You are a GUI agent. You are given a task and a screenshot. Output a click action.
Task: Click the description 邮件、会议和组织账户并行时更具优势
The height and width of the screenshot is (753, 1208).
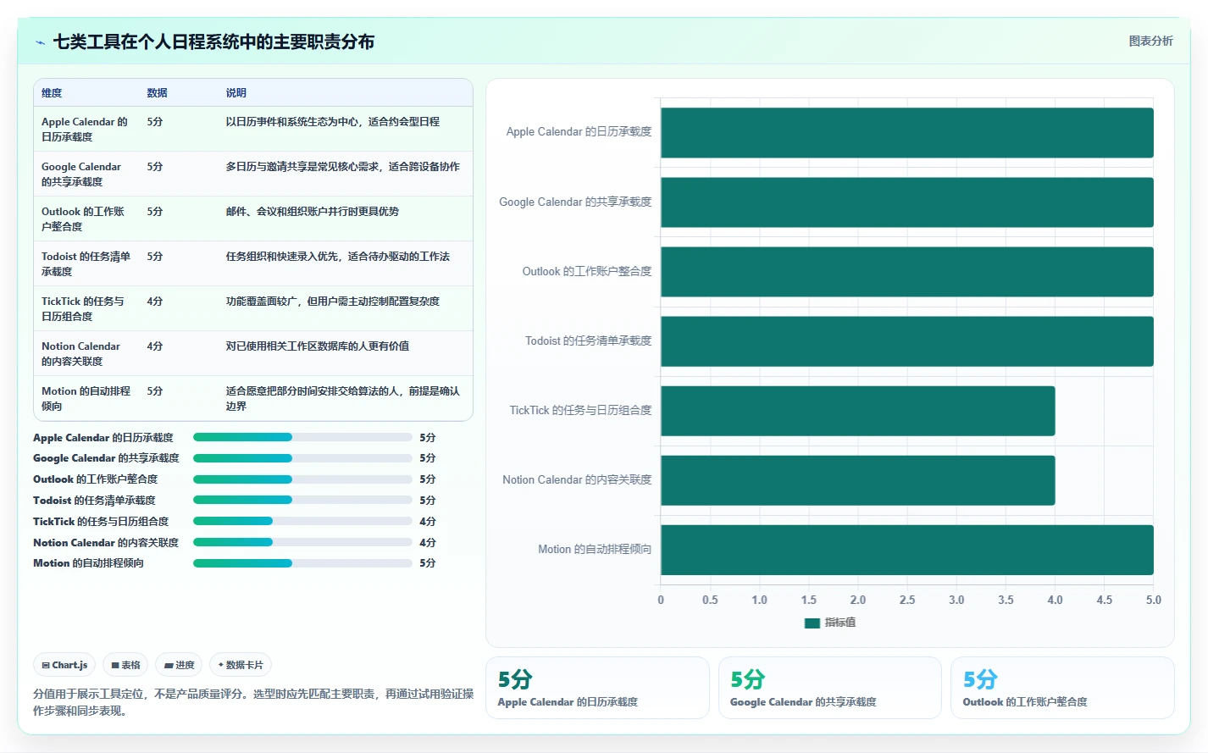point(312,212)
